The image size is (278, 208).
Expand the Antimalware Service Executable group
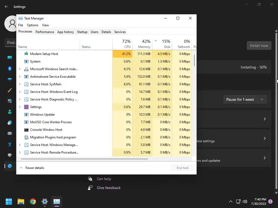[20, 77]
